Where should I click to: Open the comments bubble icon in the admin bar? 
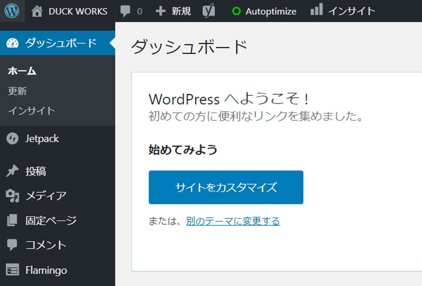125,11
